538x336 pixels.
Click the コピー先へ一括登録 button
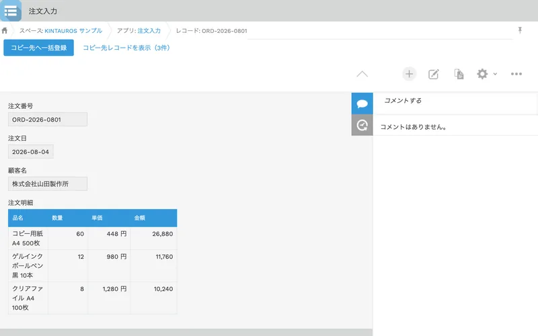click(39, 48)
